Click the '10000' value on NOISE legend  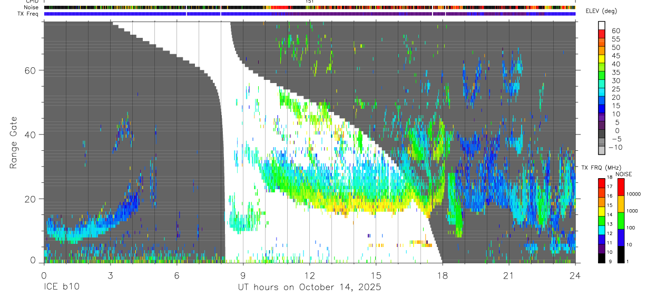(634, 194)
